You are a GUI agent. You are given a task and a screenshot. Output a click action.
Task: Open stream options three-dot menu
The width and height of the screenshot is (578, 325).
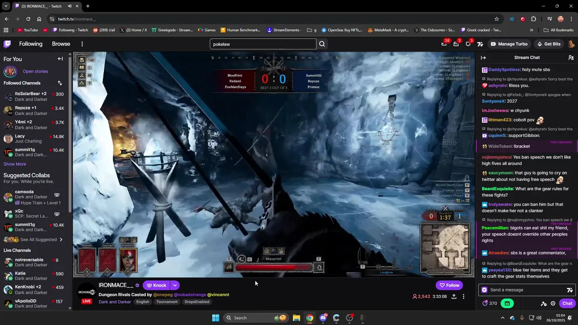pyautogui.click(x=463, y=297)
